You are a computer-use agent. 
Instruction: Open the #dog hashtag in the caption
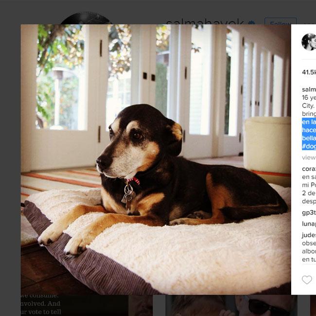tap(309, 146)
